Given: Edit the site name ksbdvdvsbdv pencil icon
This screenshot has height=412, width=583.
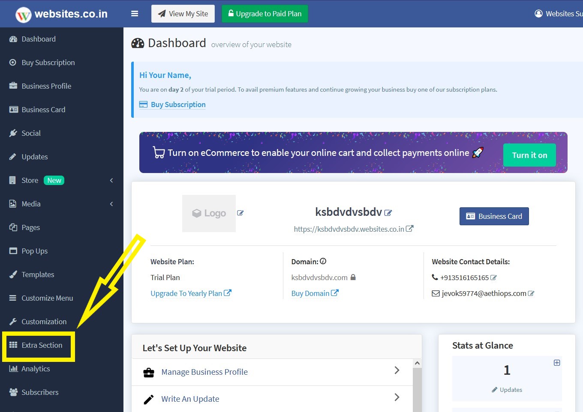Looking at the screenshot, I should pyautogui.click(x=388, y=212).
